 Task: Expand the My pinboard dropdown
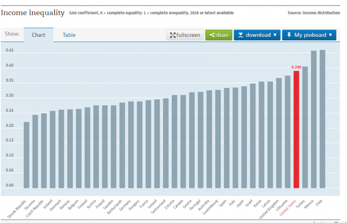pos(309,35)
